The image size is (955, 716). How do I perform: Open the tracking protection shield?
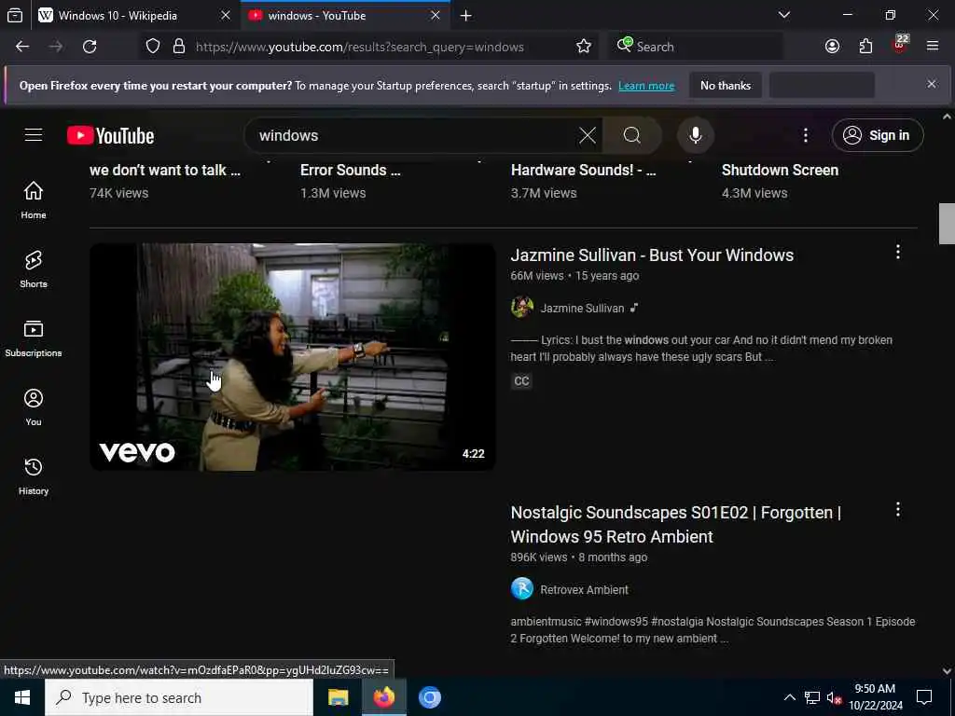coord(153,47)
